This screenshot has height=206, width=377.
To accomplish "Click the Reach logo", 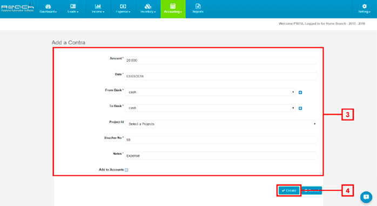I will (17, 7).
